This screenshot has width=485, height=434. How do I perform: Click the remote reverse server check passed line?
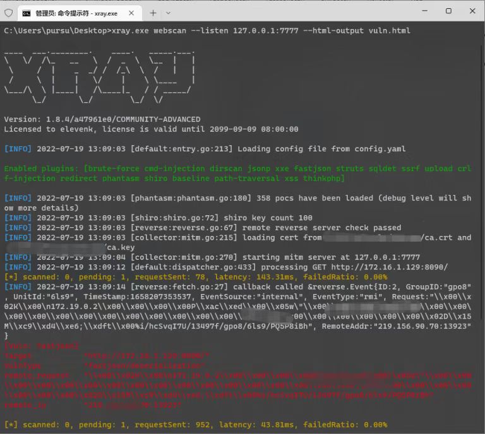tap(203, 228)
